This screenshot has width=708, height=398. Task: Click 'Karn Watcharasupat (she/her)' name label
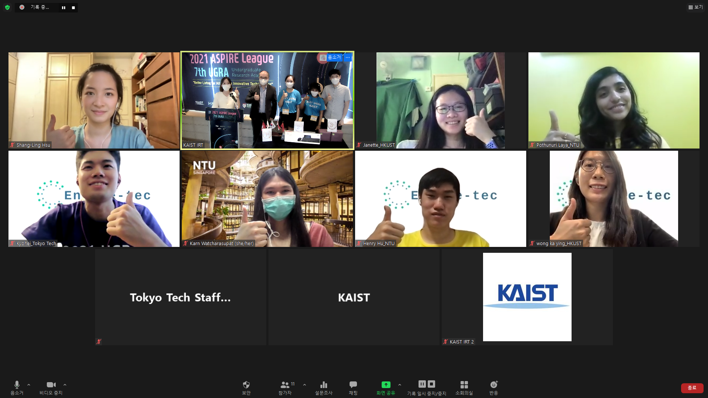coord(222,244)
